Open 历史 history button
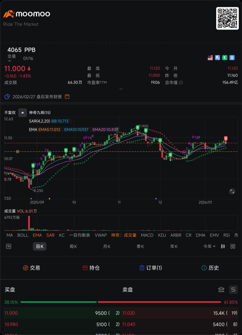Viewport: 242px width, 335px height. [x=210, y=268]
